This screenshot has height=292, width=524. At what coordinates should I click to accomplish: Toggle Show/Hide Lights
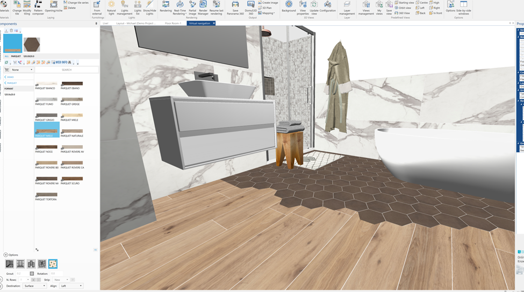click(x=149, y=8)
